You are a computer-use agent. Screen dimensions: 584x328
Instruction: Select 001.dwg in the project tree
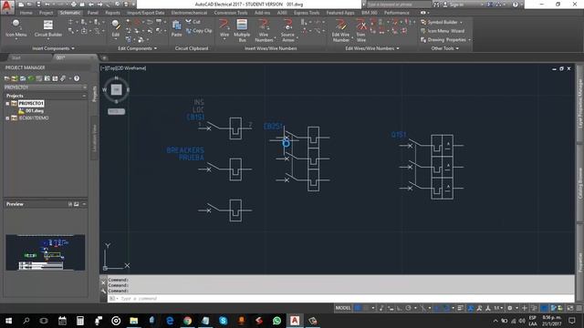(35, 111)
